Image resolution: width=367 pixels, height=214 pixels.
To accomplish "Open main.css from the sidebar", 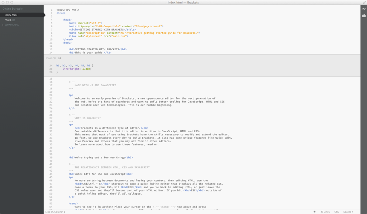I will tap(10, 20).
